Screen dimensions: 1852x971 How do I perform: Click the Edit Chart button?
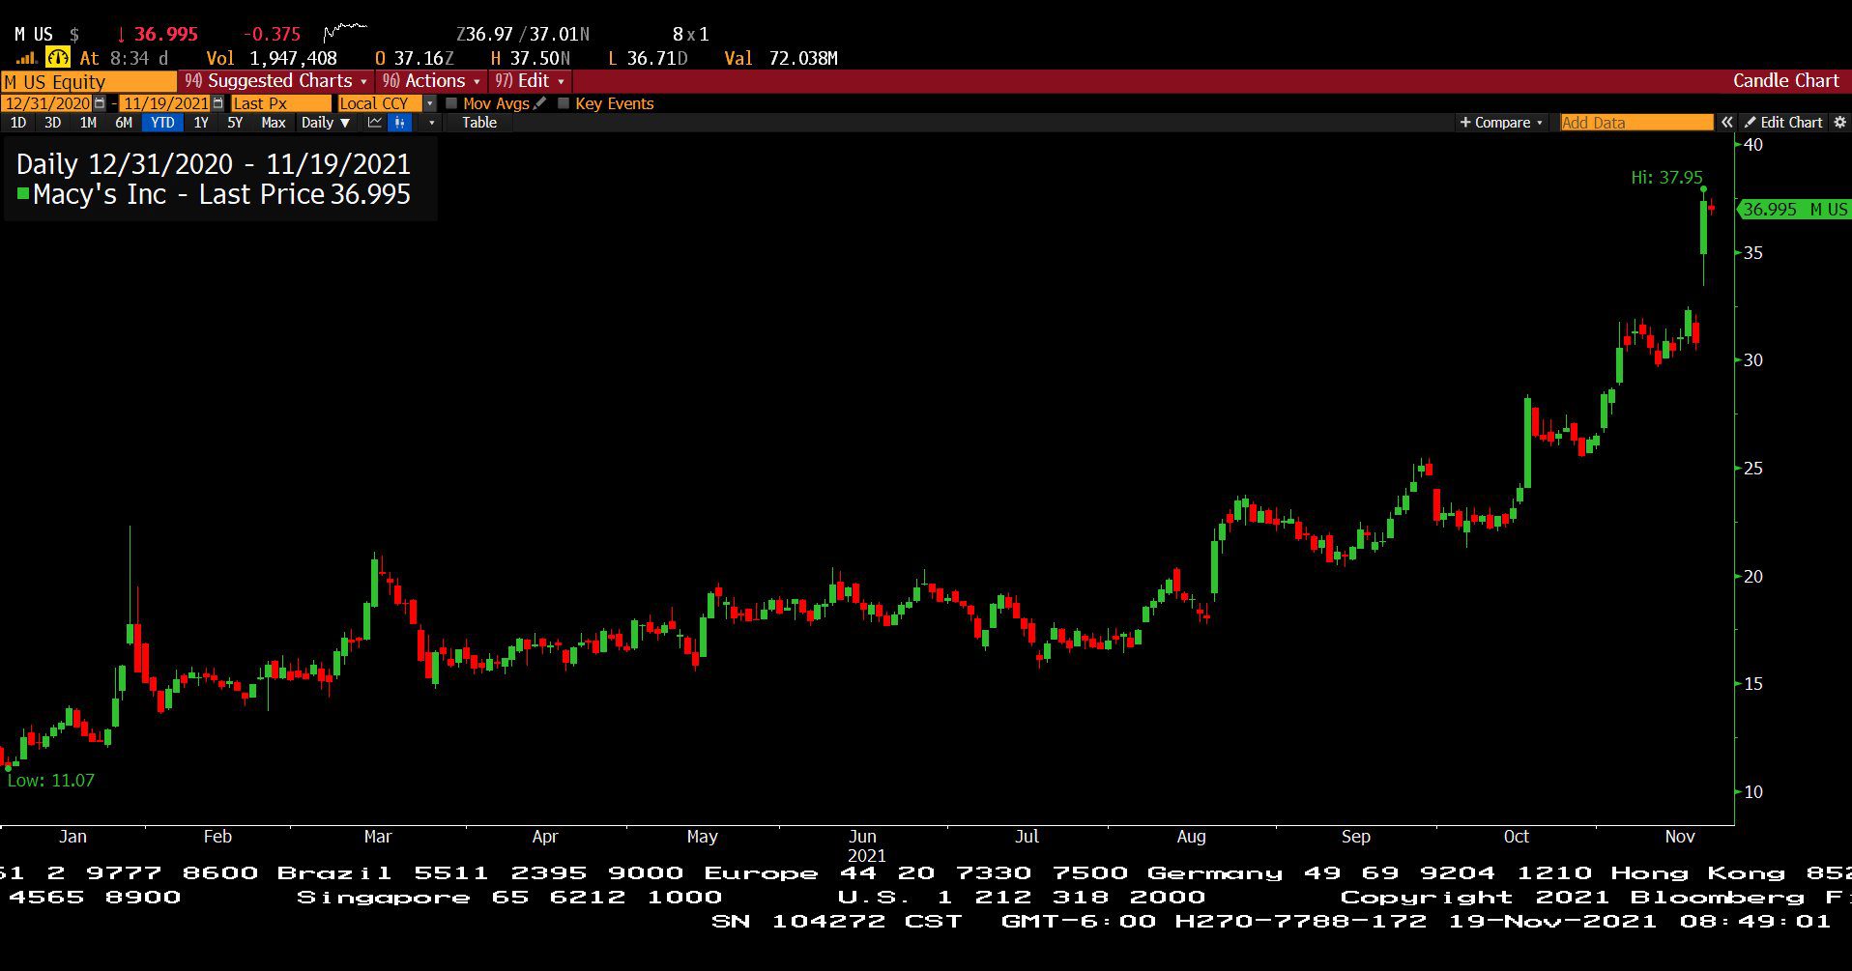pos(1783,123)
